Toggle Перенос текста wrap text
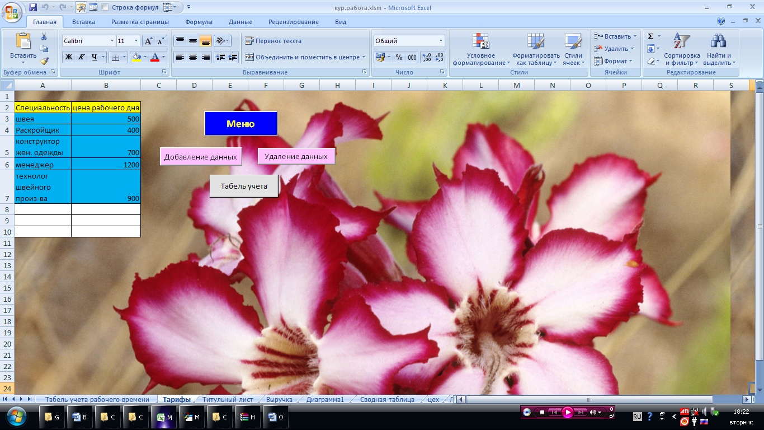Viewport: 764px width, 430px height. tap(273, 41)
